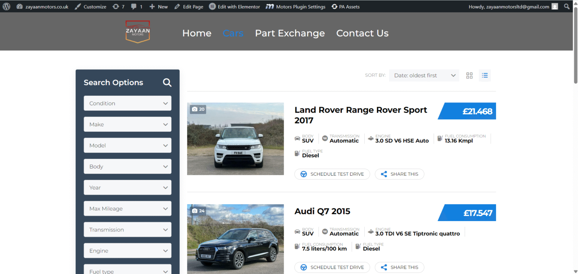Open the site search magnifier top right

pos(567,6)
